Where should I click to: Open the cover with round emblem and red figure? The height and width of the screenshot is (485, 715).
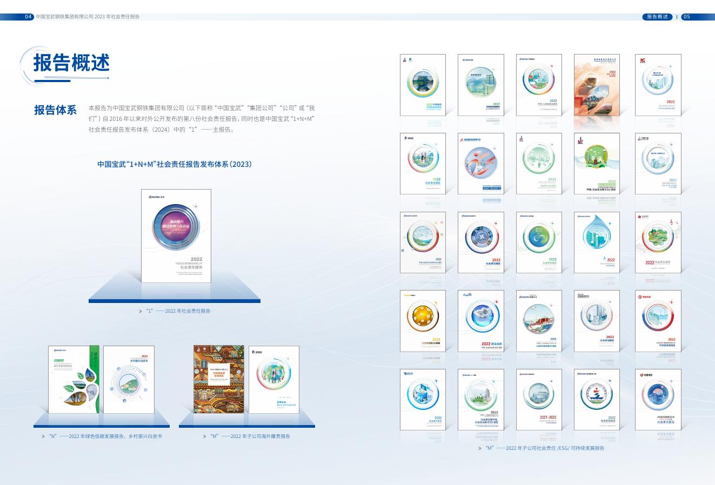(597, 400)
